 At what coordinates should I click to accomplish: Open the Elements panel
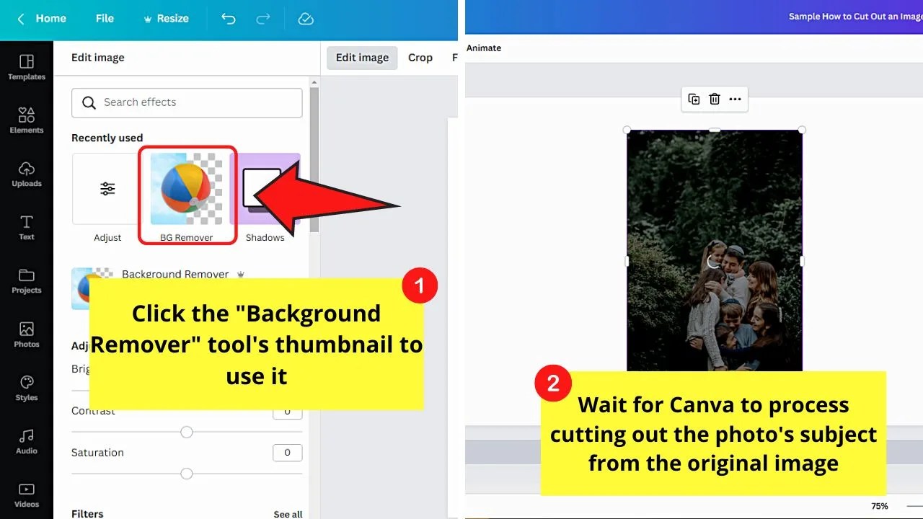pyautogui.click(x=26, y=120)
